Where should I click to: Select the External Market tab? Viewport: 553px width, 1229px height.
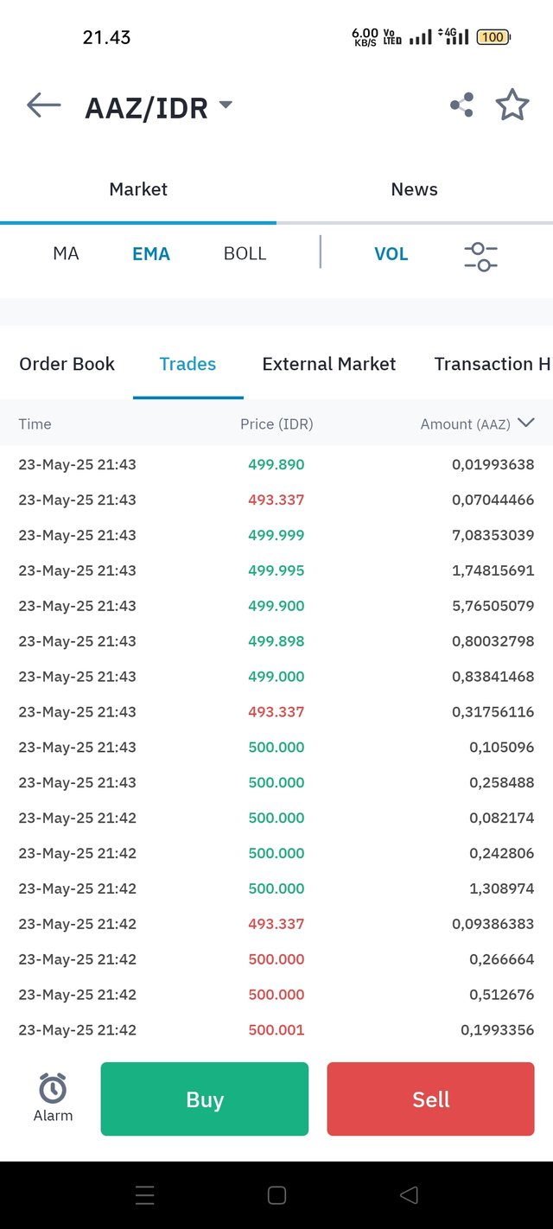[x=328, y=364]
